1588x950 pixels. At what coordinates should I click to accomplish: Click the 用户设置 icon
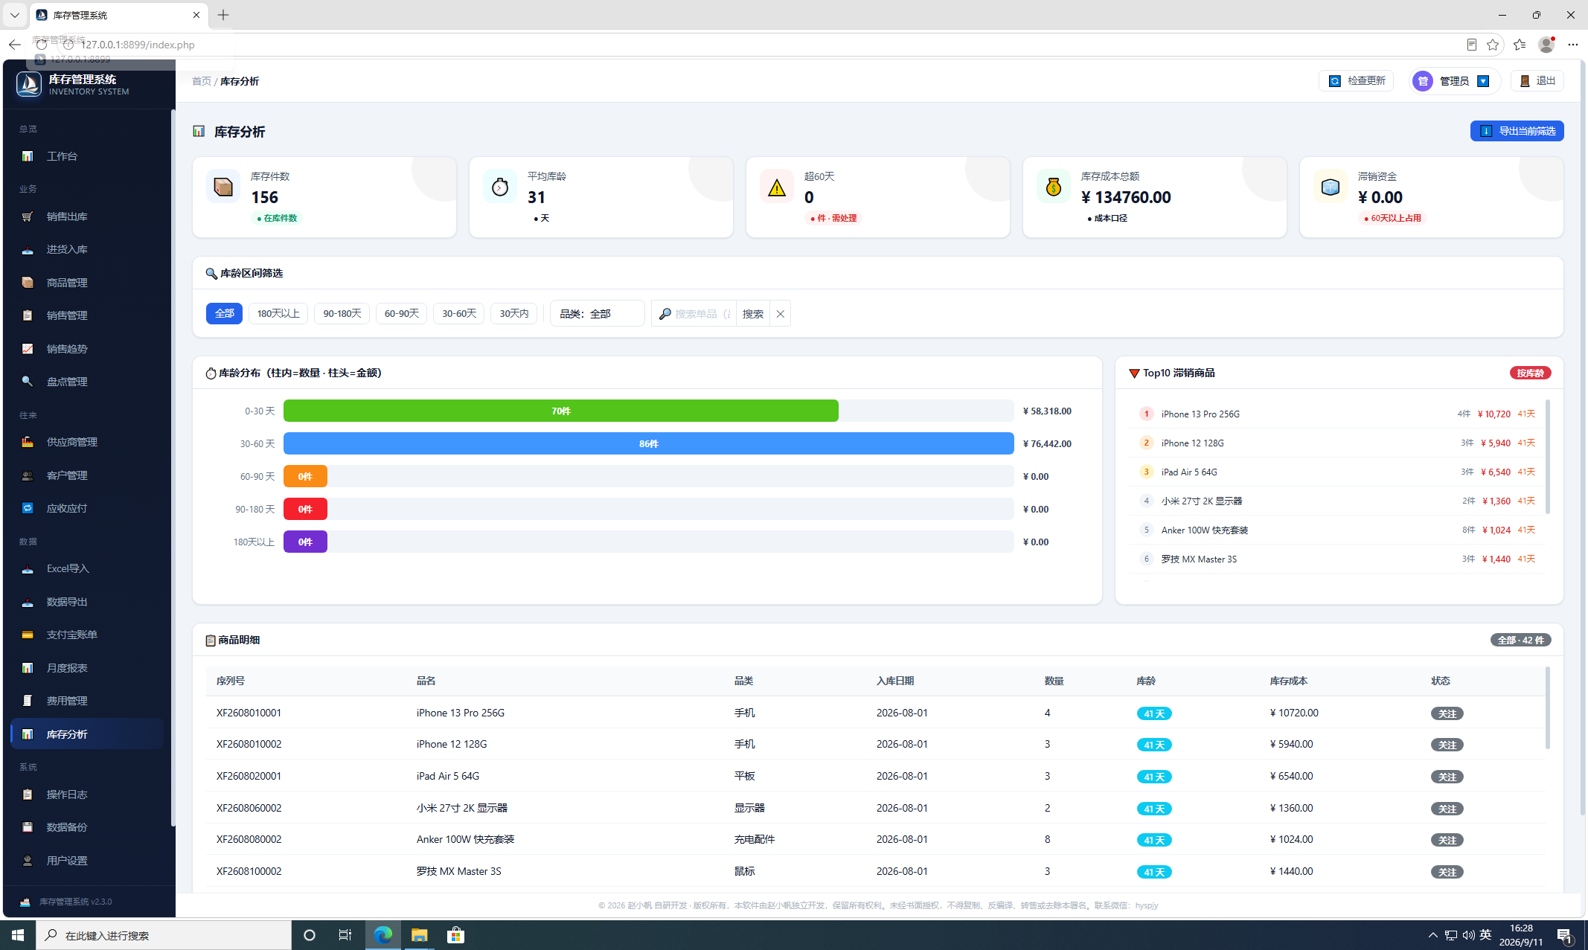(x=28, y=861)
